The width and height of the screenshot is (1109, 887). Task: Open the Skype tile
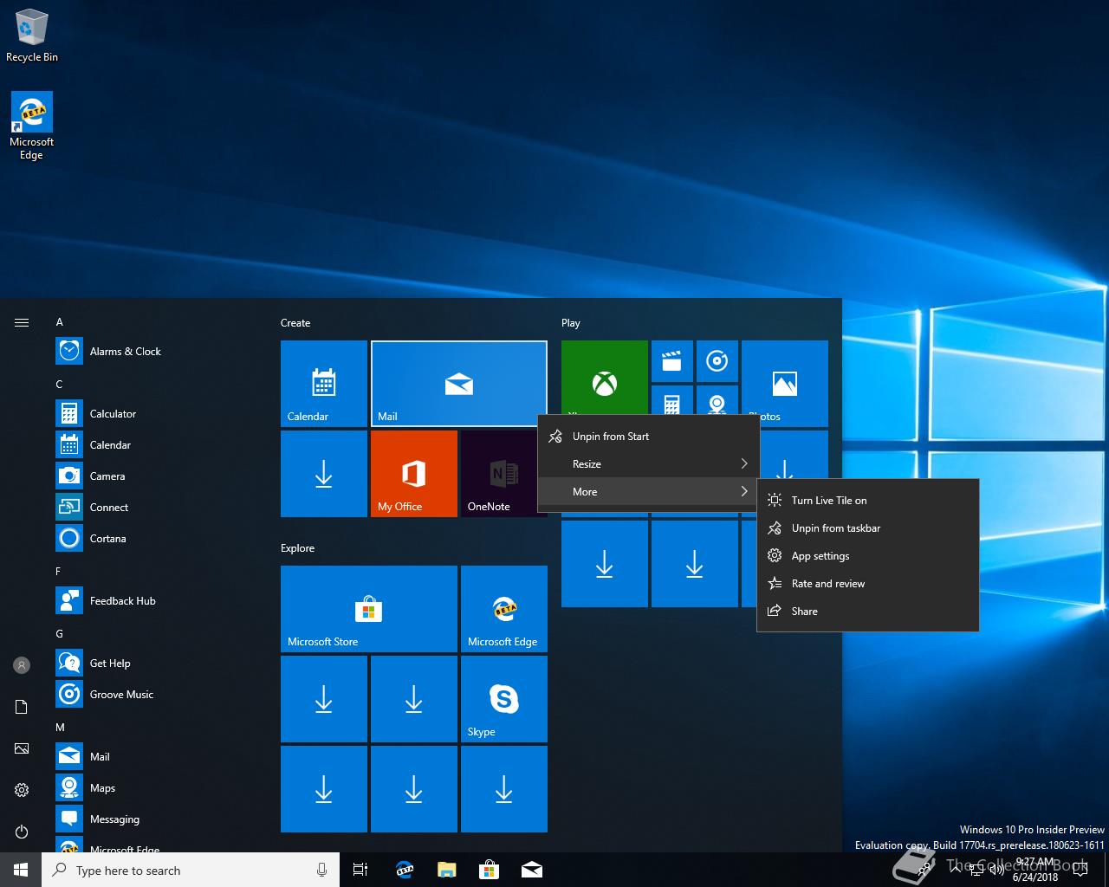coord(504,699)
